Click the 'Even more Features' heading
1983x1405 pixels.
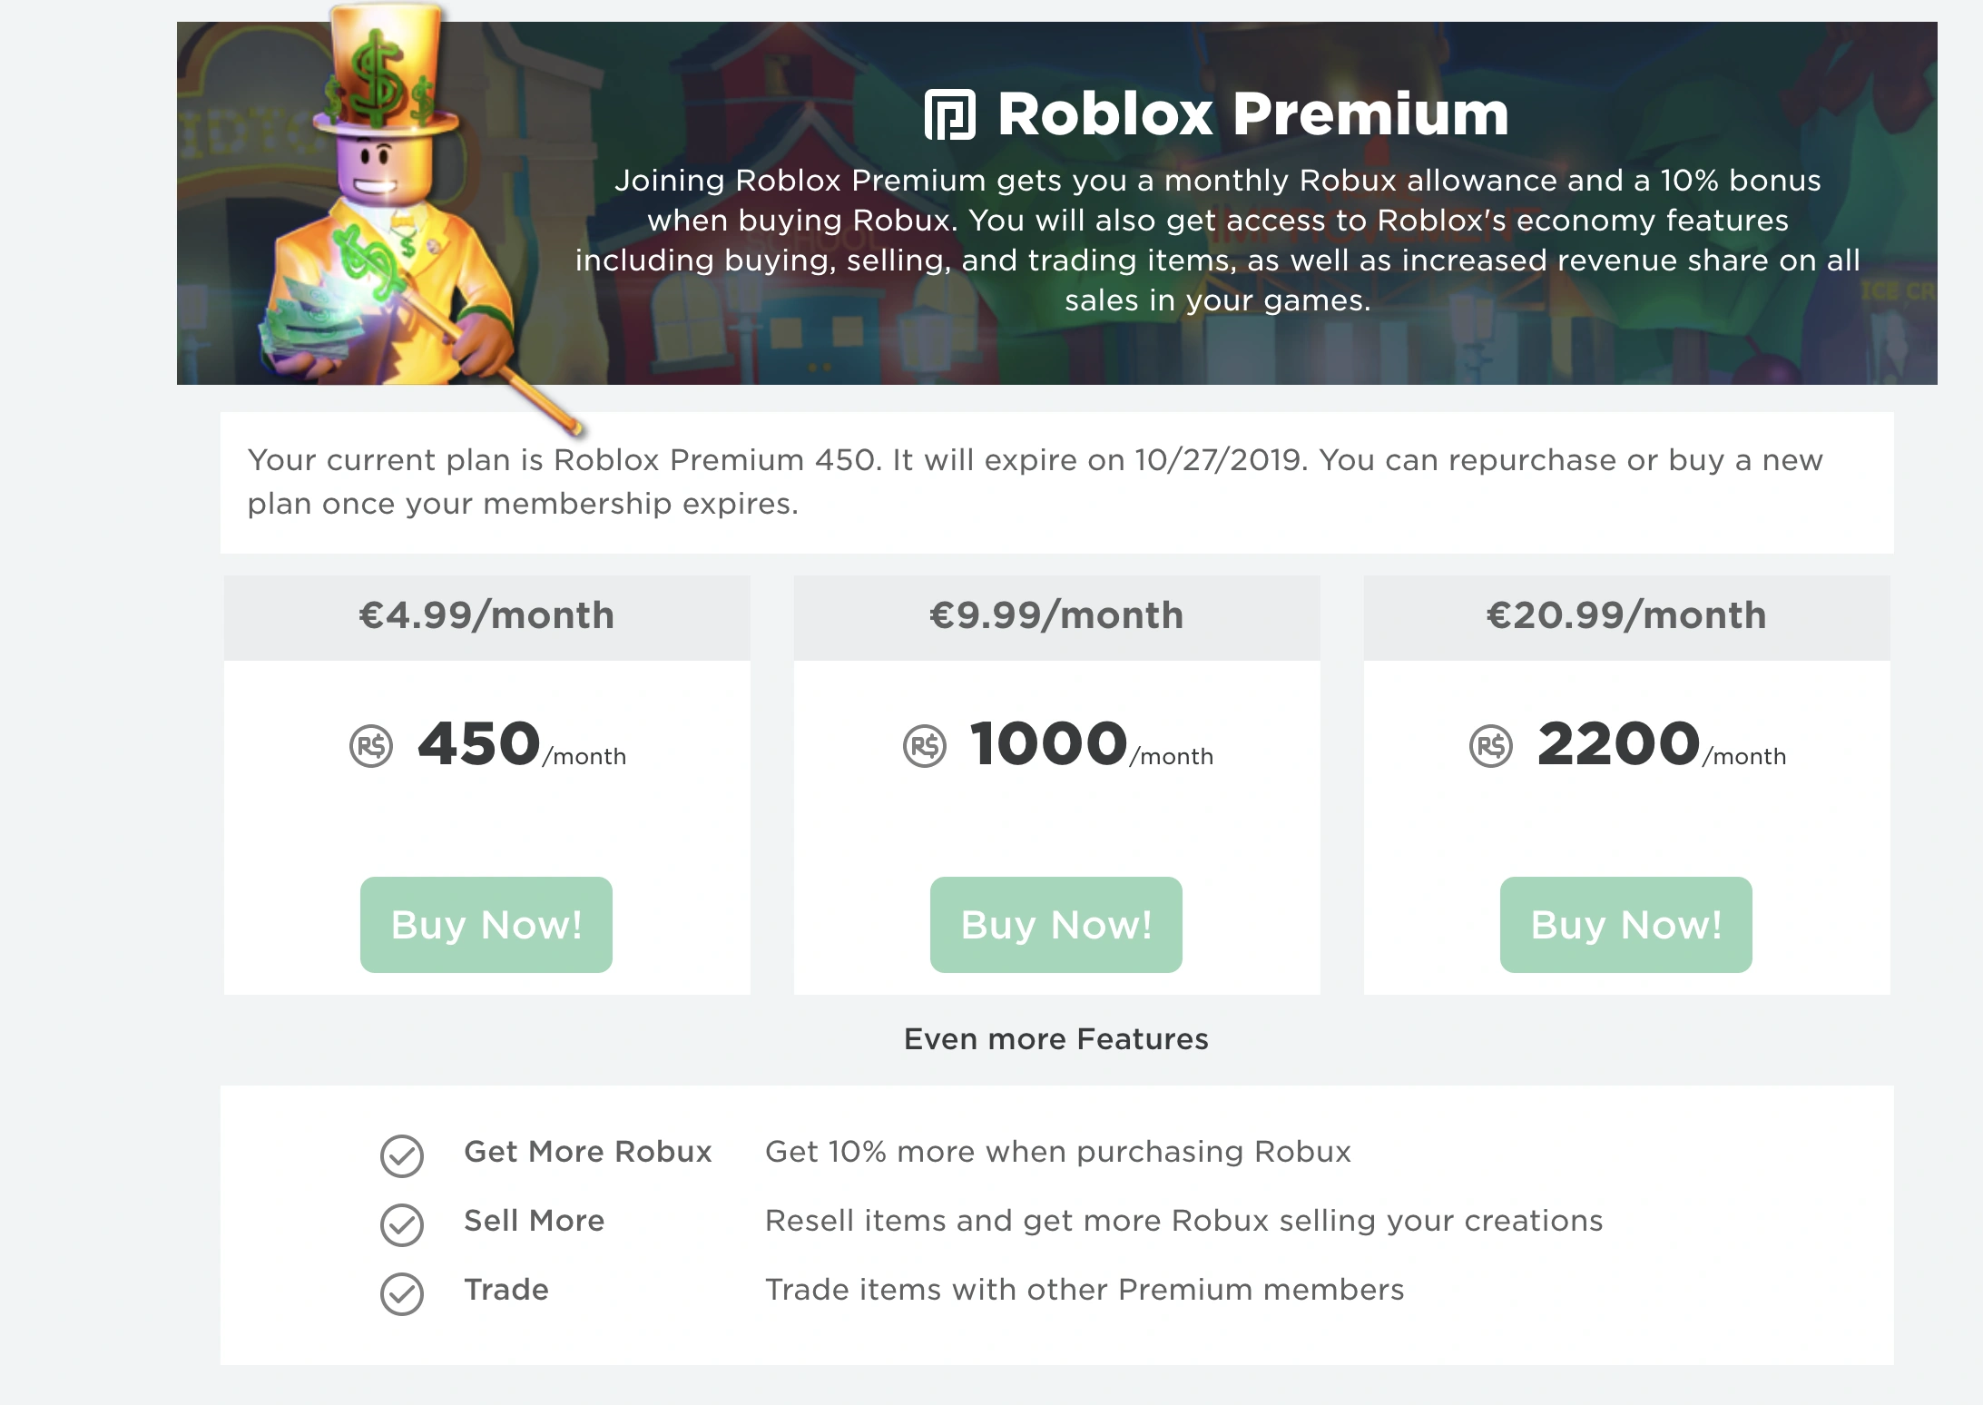(x=1056, y=1038)
